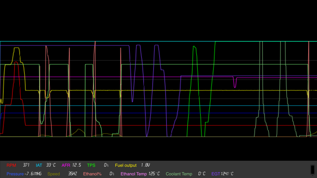Image resolution: width=317 pixels, height=178 pixels.
Task: Click the Fuel output 1.8V readout
Action: pos(146,165)
